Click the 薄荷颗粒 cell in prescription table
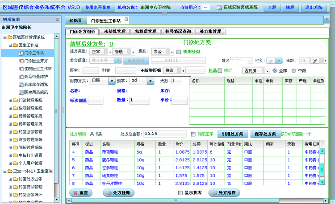Image resolution: width=335 pixels, height=204 pixels. pyautogui.click(x=117, y=152)
